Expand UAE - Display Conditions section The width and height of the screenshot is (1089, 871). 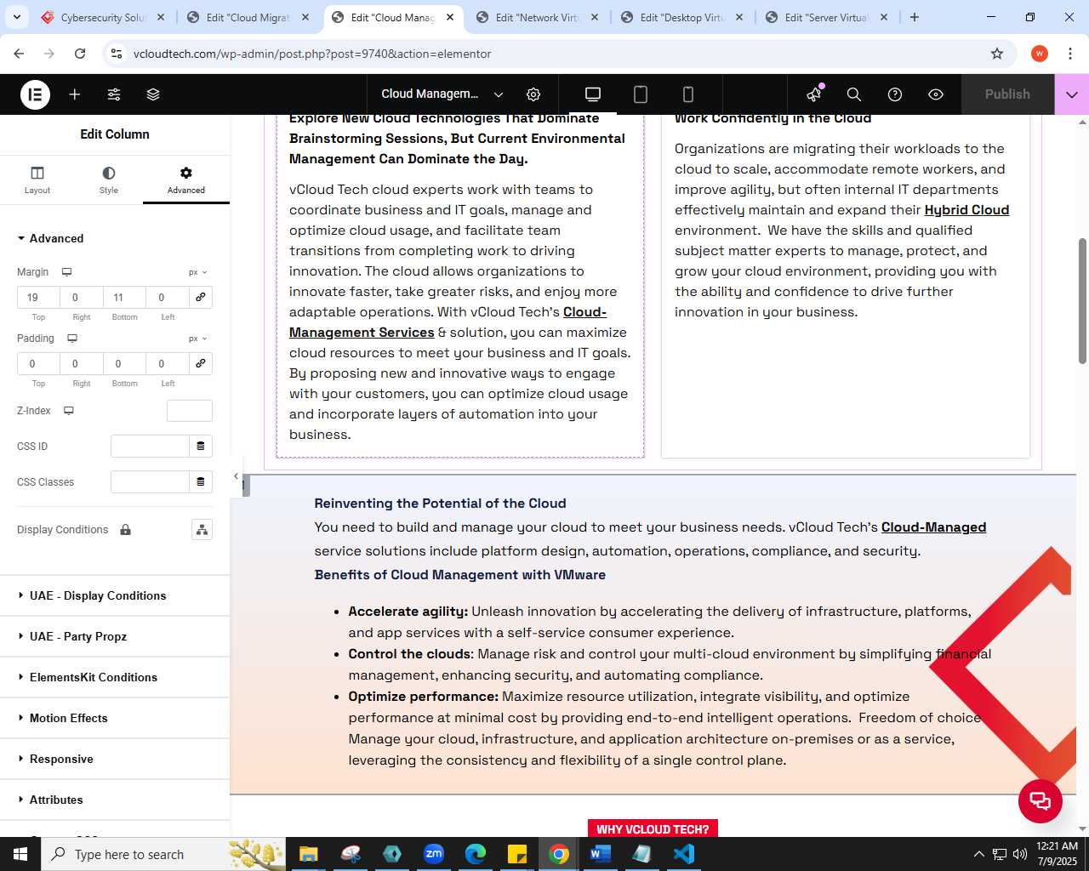[x=115, y=595]
